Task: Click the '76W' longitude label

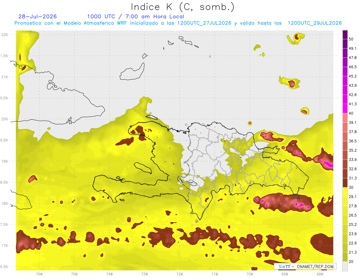Action: [x=39, y=274]
